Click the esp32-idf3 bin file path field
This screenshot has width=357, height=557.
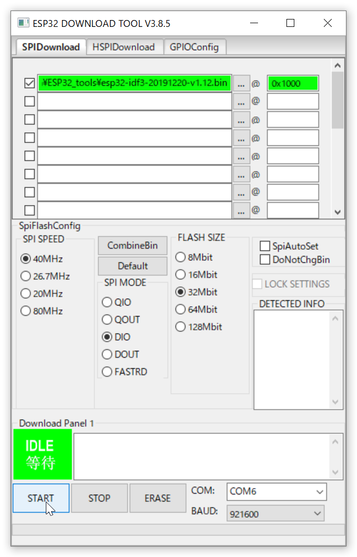pos(134,83)
